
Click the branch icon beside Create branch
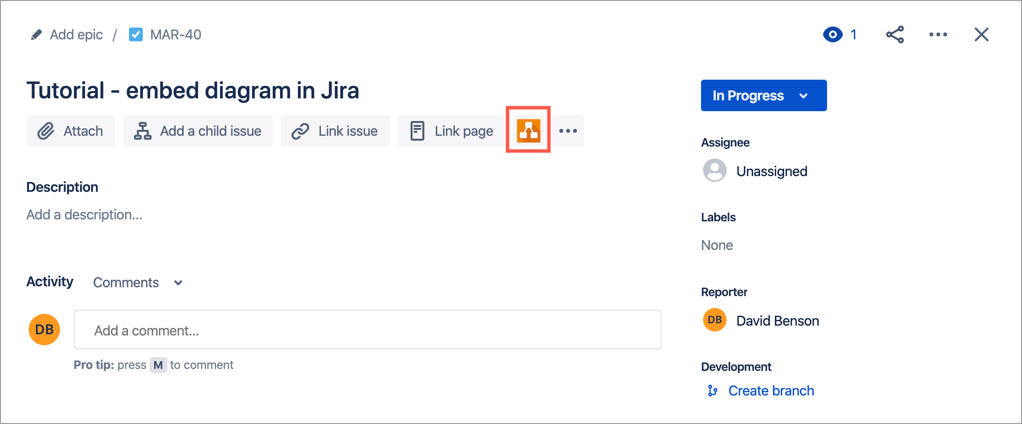pyautogui.click(x=712, y=391)
